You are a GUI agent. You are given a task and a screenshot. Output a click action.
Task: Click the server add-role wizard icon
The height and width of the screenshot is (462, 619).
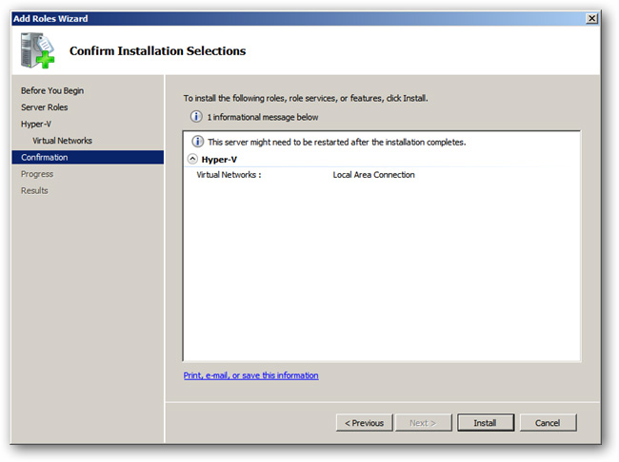pos(37,50)
